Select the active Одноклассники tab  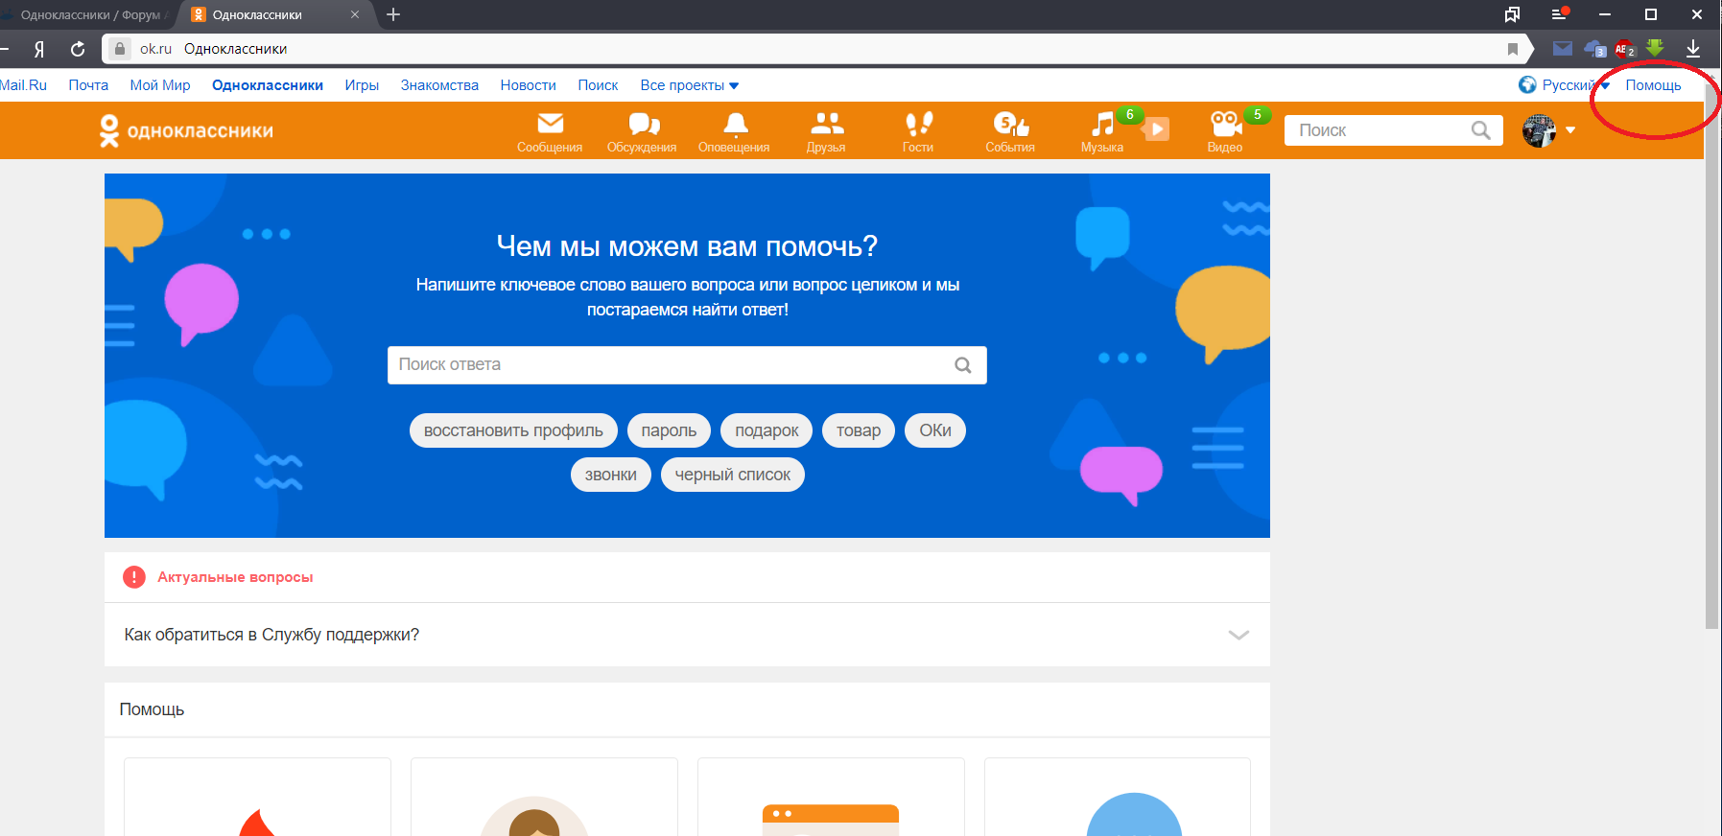coord(277,14)
